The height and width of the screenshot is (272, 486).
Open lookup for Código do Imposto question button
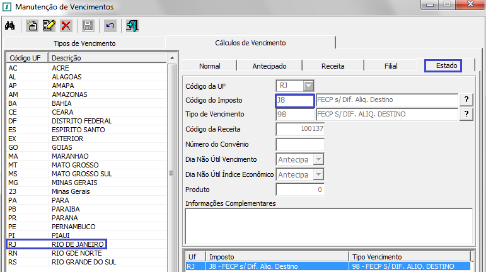tap(466, 99)
